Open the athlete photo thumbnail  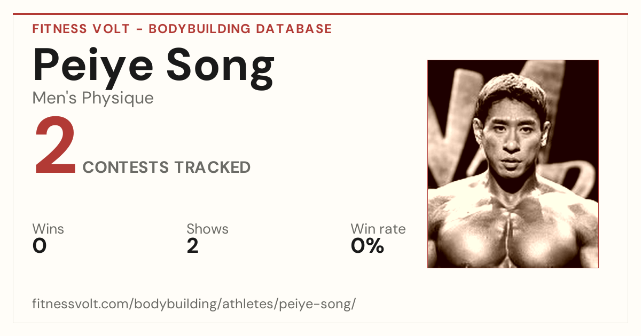pyautogui.click(x=513, y=164)
